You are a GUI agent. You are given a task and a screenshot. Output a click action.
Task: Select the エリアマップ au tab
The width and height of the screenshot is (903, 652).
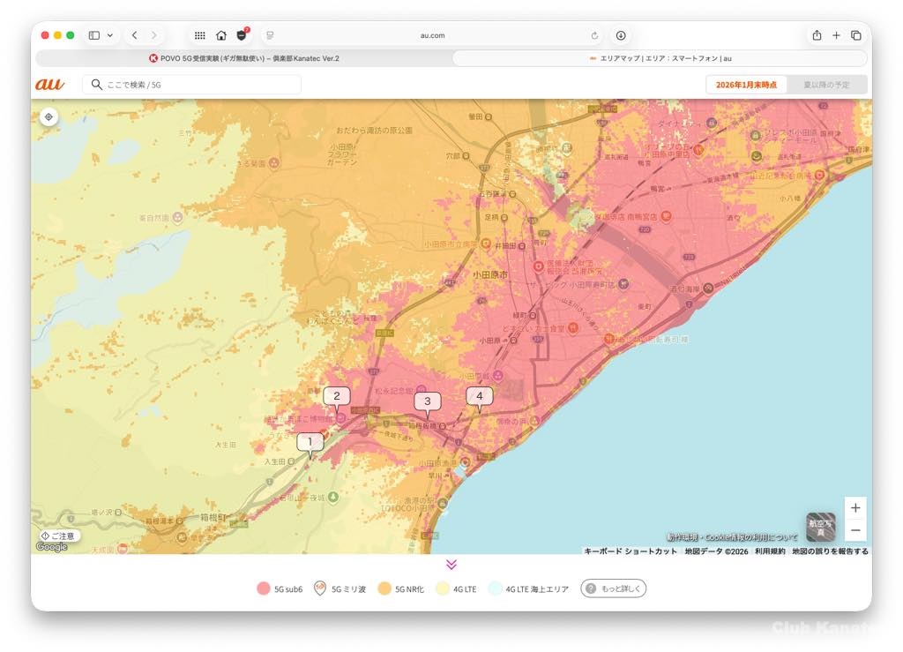coord(660,58)
